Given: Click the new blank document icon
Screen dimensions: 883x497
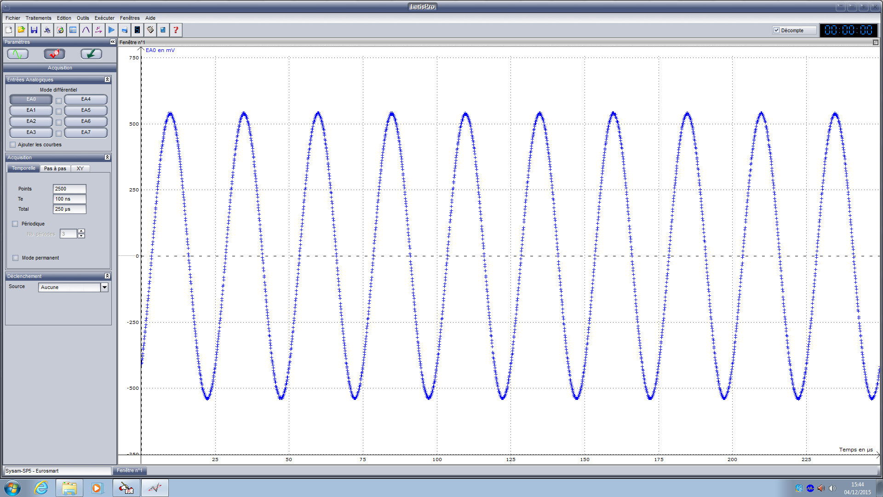Looking at the screenshot, I should pos(8,30).
